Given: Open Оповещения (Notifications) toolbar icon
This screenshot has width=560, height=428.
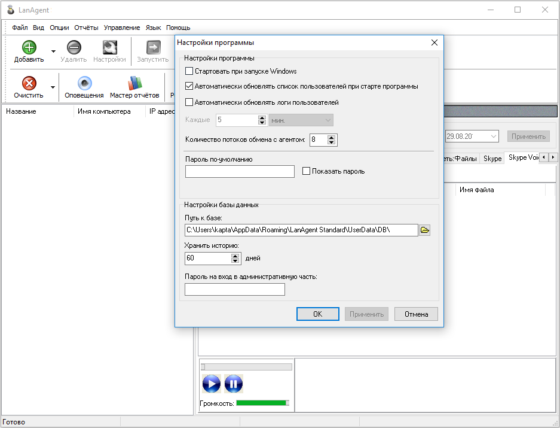Looking at the screenshot, I should click(84, 84).
